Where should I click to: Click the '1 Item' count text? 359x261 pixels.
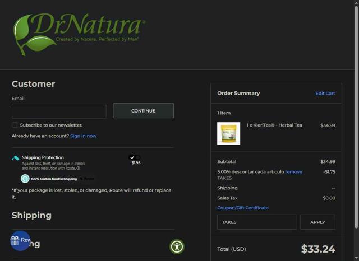pos(224,113)
